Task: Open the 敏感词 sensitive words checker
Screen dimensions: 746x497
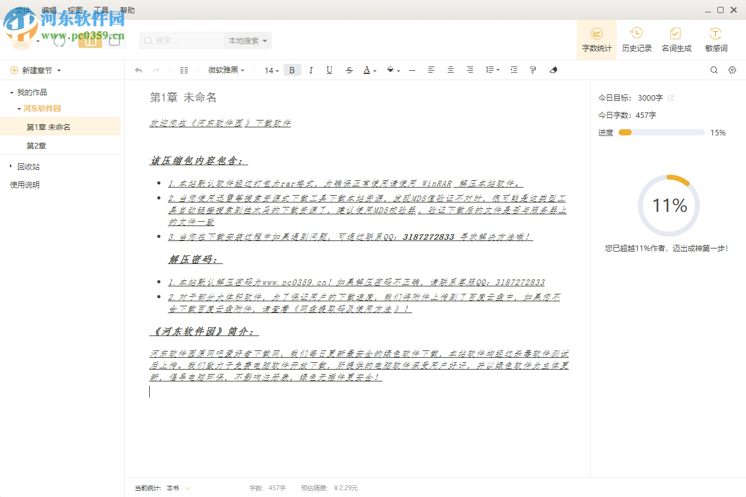Action: tap(716, 39)
